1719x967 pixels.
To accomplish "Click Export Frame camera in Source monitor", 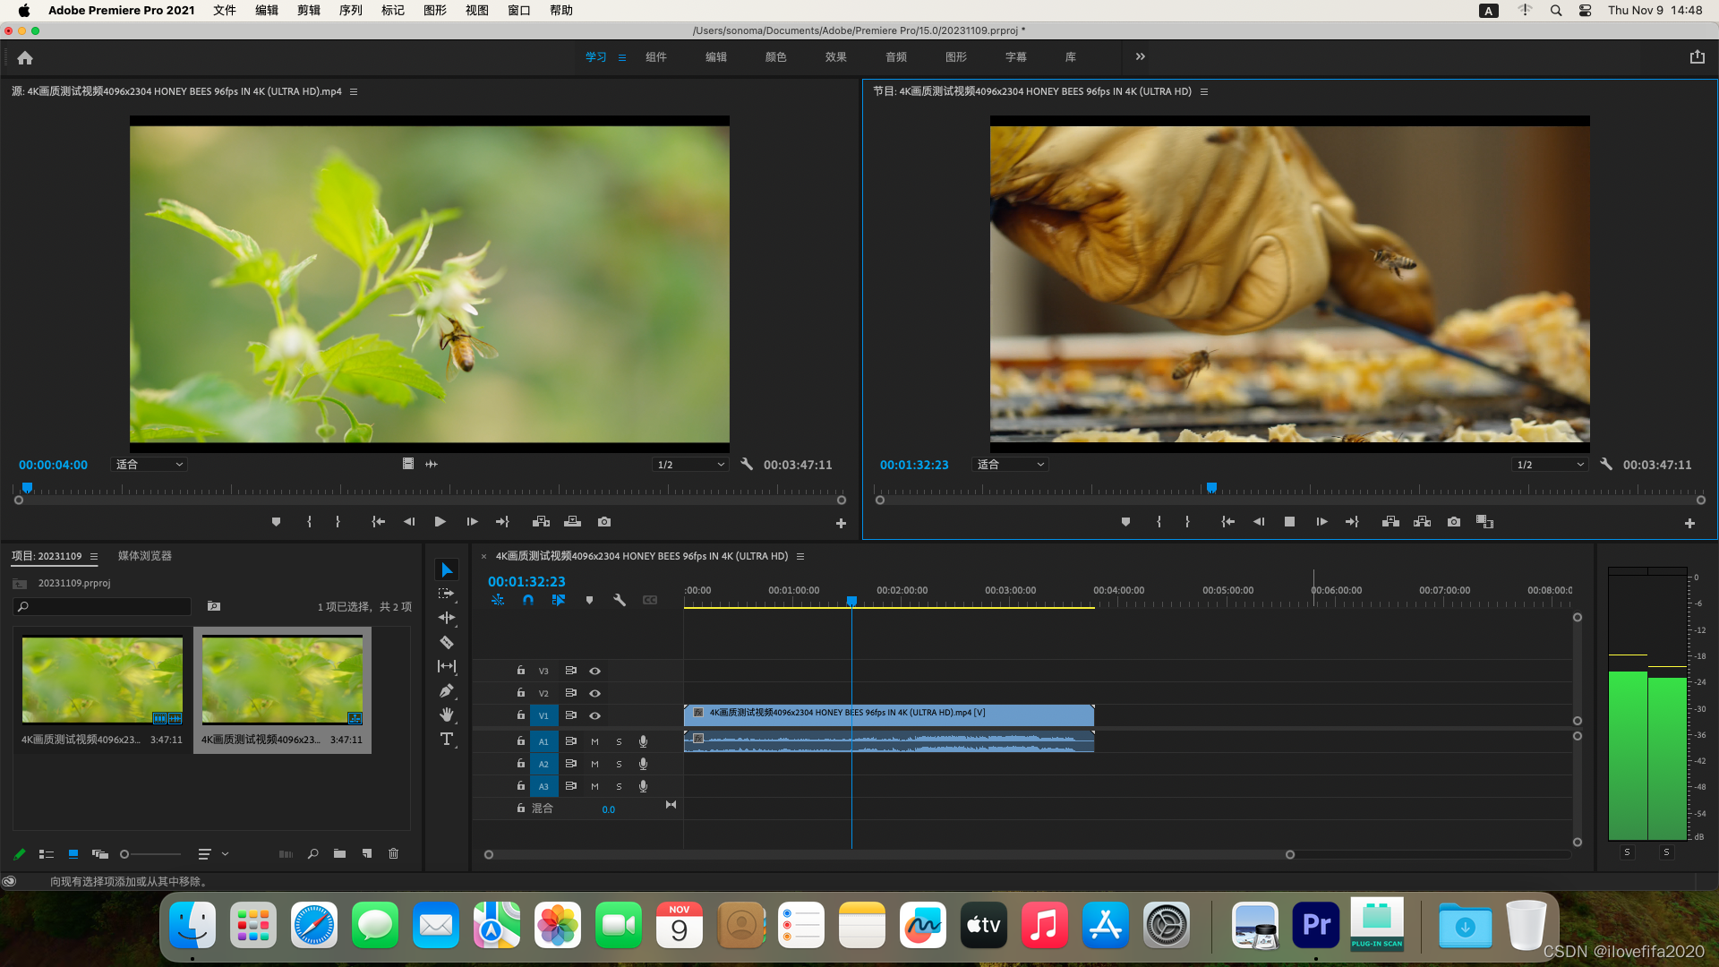I will [x=604, y=522].
